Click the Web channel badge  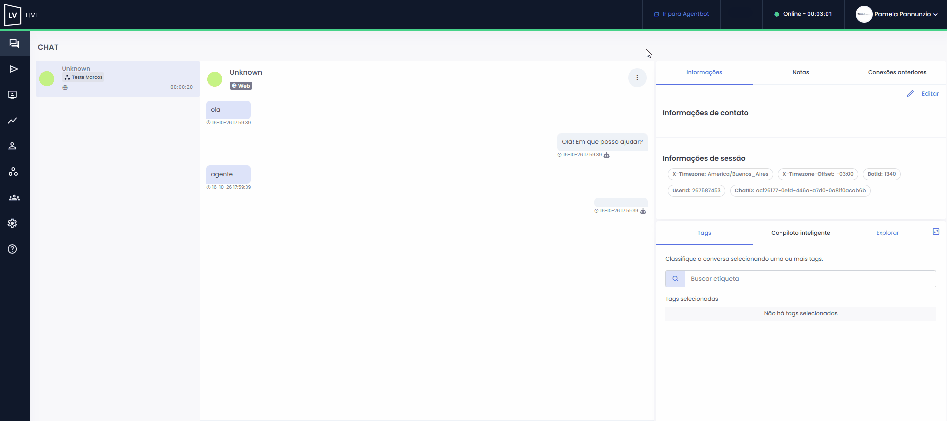(x=241, y=86)
